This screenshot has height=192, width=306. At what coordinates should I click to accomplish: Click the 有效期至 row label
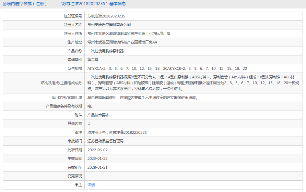(75, 167)
